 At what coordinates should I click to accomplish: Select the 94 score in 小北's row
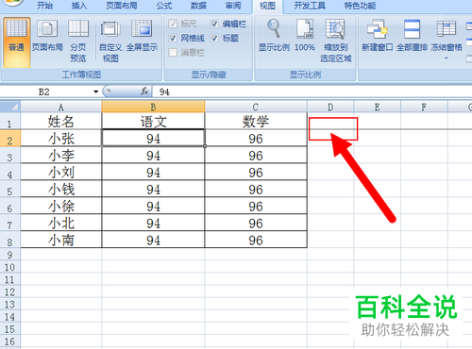point(153,224)
